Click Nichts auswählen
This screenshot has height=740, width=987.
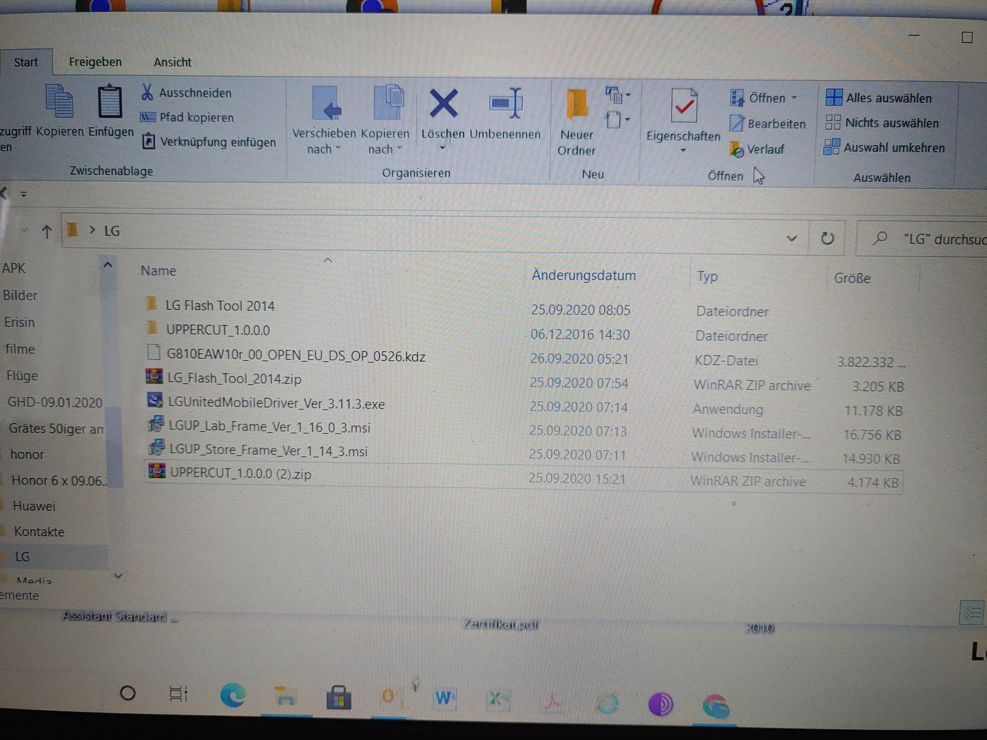pyautogui.click(x=882, y=123)
